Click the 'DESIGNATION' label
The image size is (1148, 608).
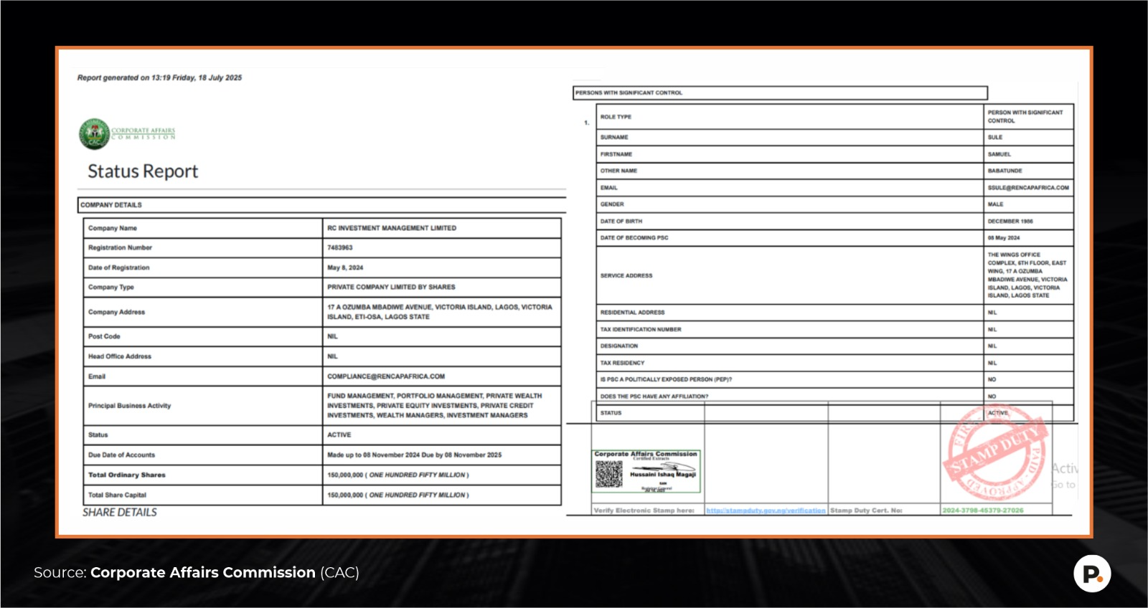click(618, 346)
